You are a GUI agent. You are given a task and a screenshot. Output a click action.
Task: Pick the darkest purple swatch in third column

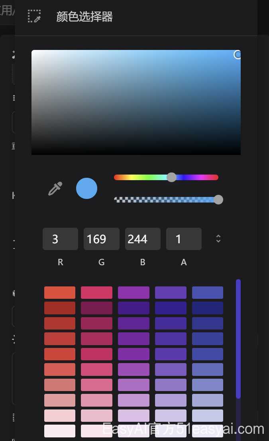[134, 308]
